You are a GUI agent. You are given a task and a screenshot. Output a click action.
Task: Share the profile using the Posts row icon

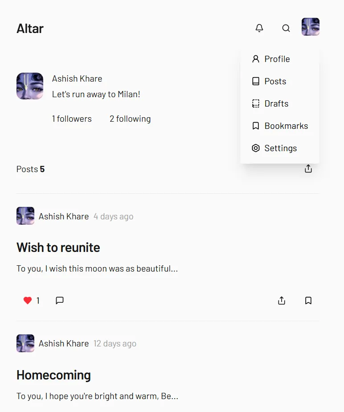[x=308, y=169]
